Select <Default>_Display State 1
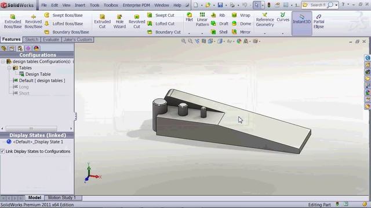The width and height of the screenshot is (371, 208). [x=35, y=142]
